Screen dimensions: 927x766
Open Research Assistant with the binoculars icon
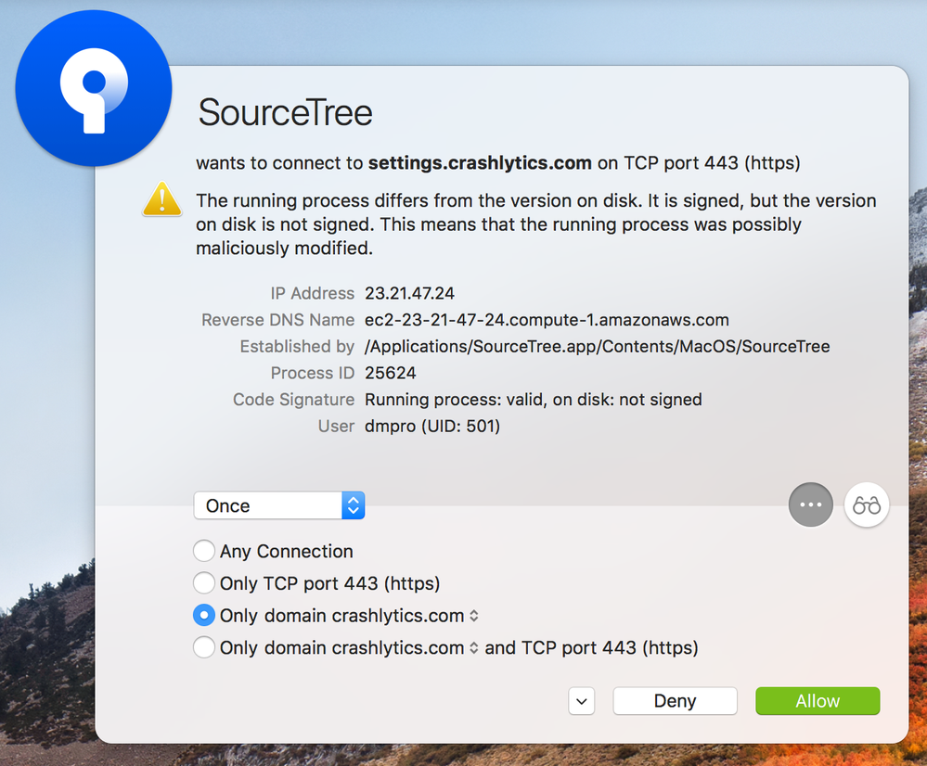click(867, 505)
